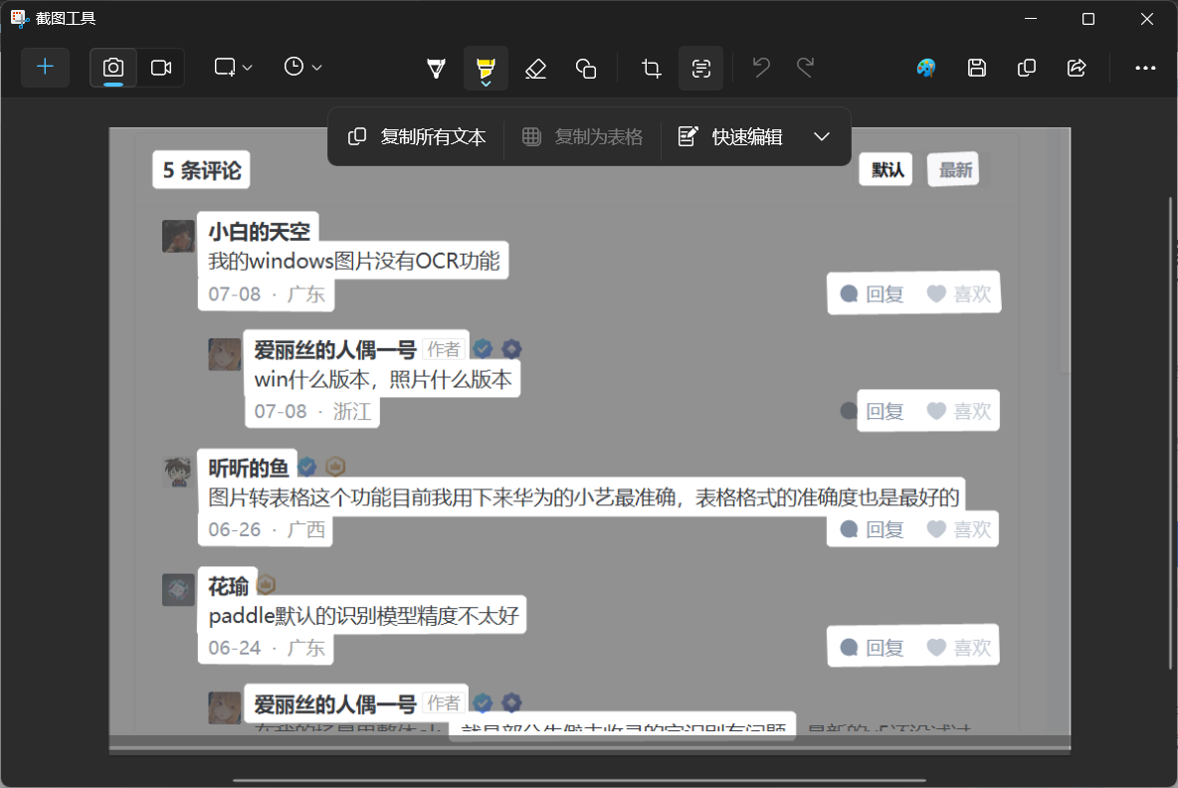The height and width of the screenshot is (788, 1178).
Task: Save the snip with the floppy icon
Action: pos(977,69)
